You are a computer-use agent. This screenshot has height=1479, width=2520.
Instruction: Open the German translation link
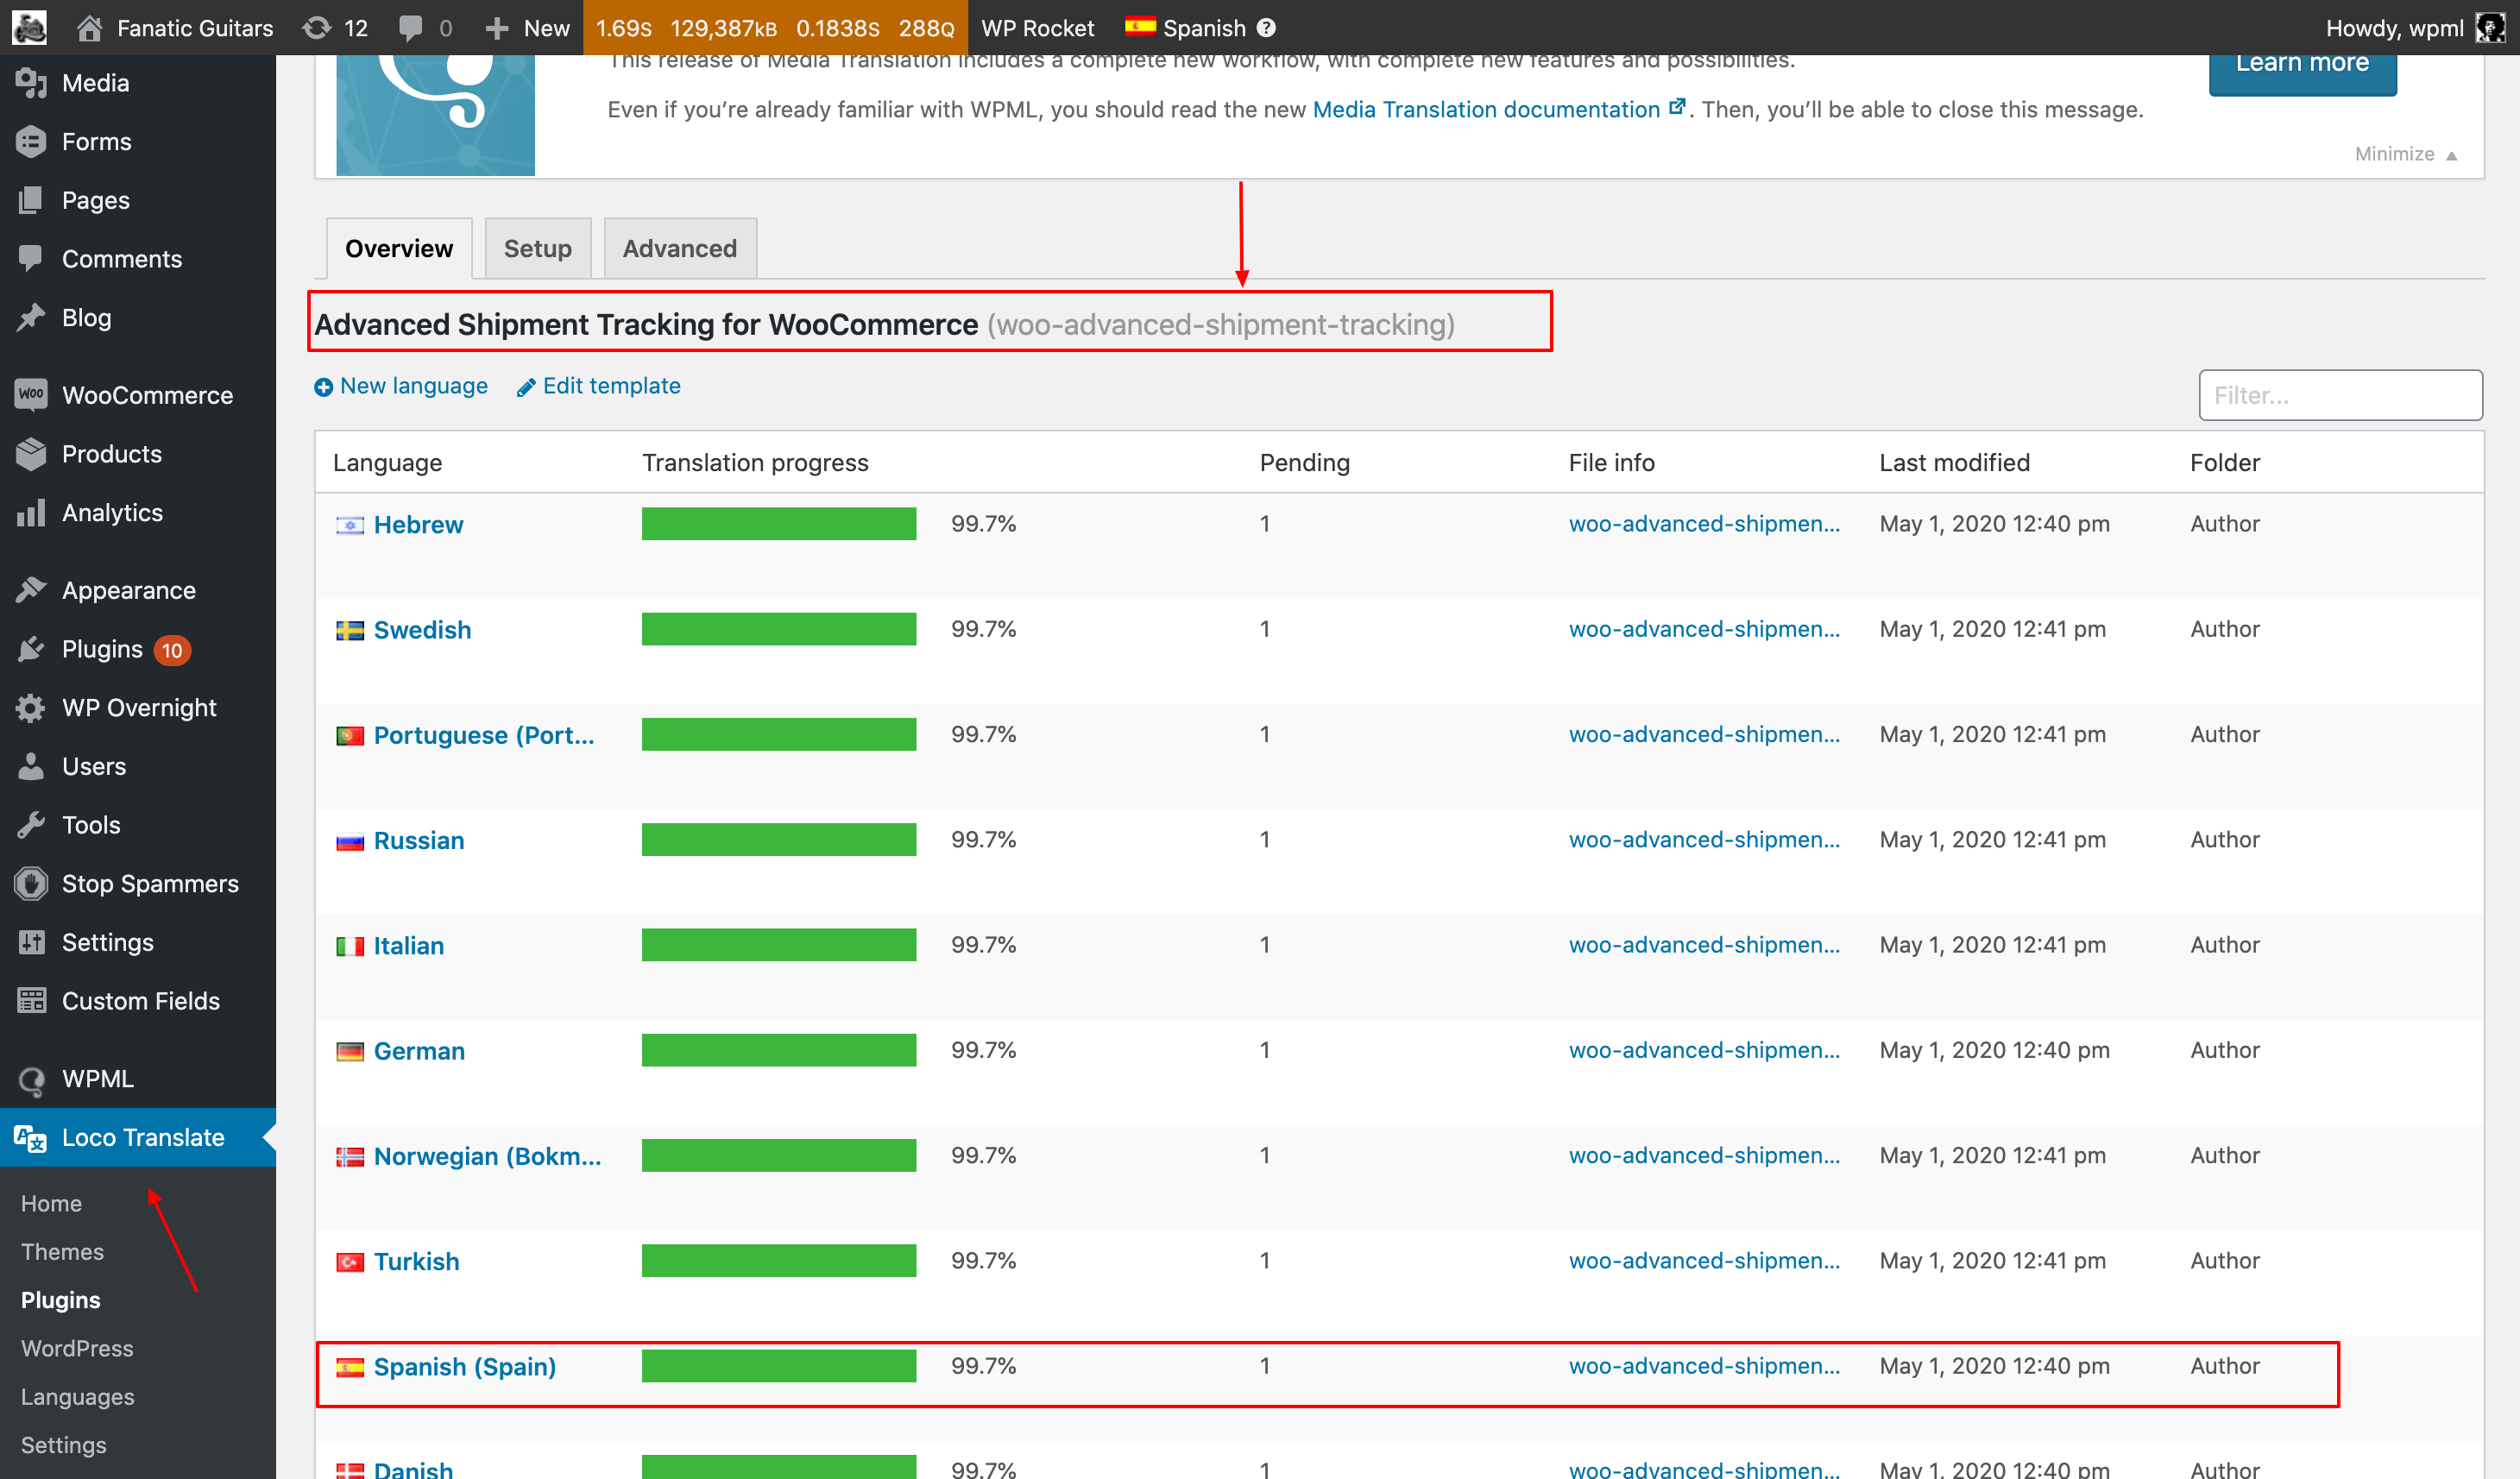pyautogui.click(x=419, y=1051)
